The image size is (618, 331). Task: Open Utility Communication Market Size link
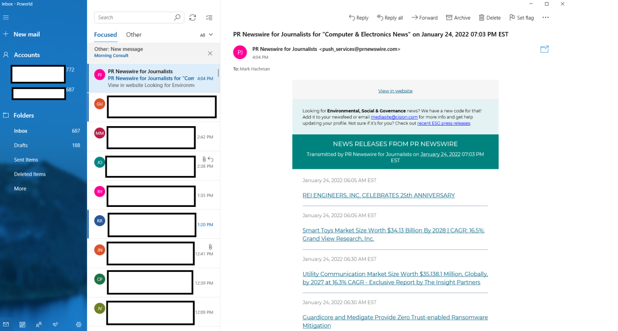coord(395,278)
